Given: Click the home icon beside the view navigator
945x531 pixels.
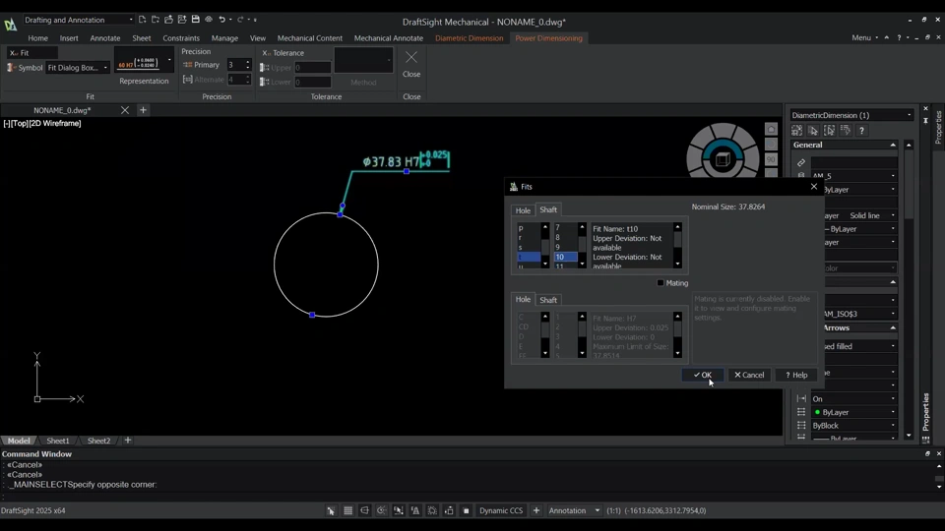Looking at the screenshot, I should (771, 130).
